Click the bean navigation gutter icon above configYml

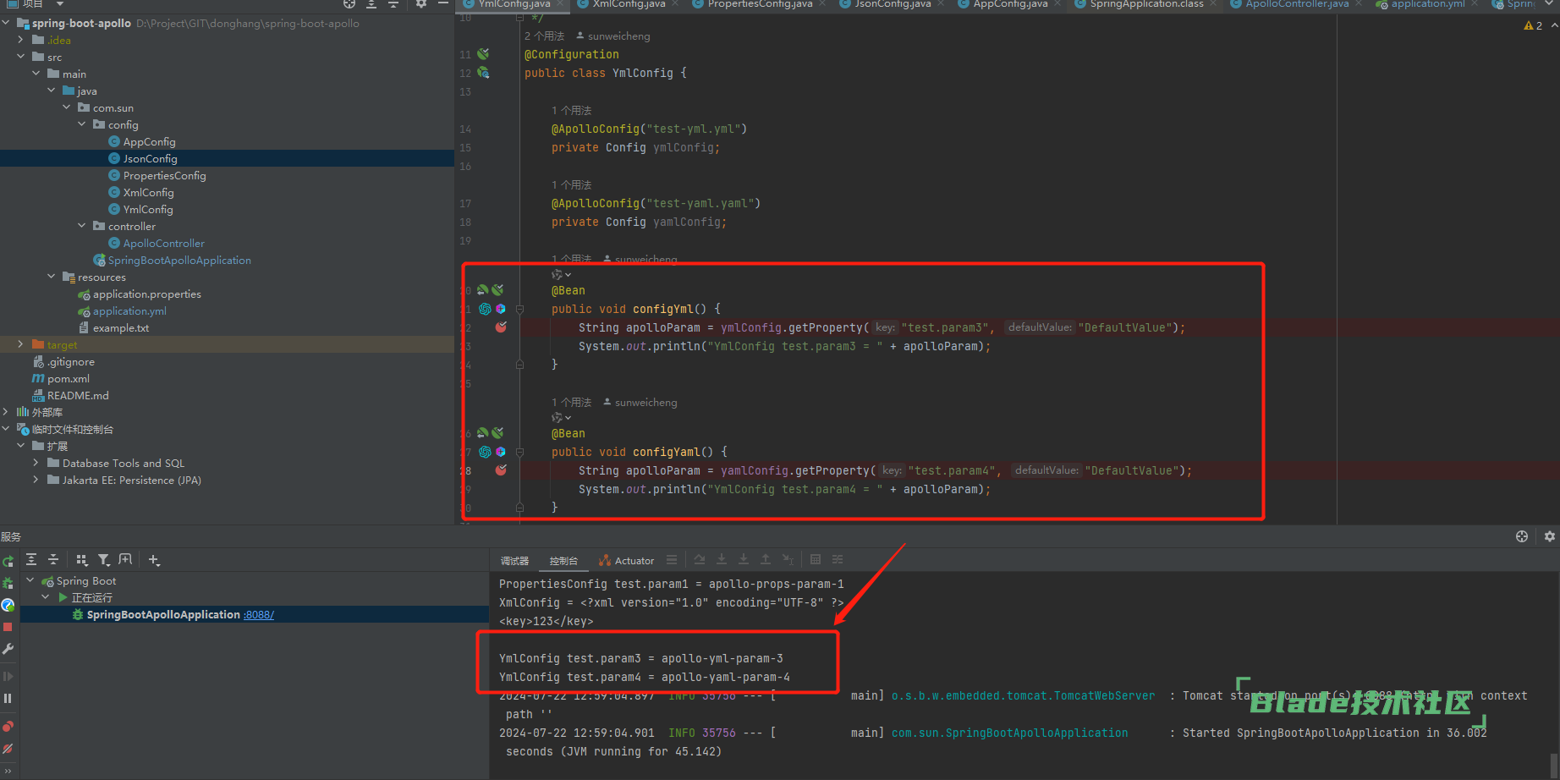(483, 290)
